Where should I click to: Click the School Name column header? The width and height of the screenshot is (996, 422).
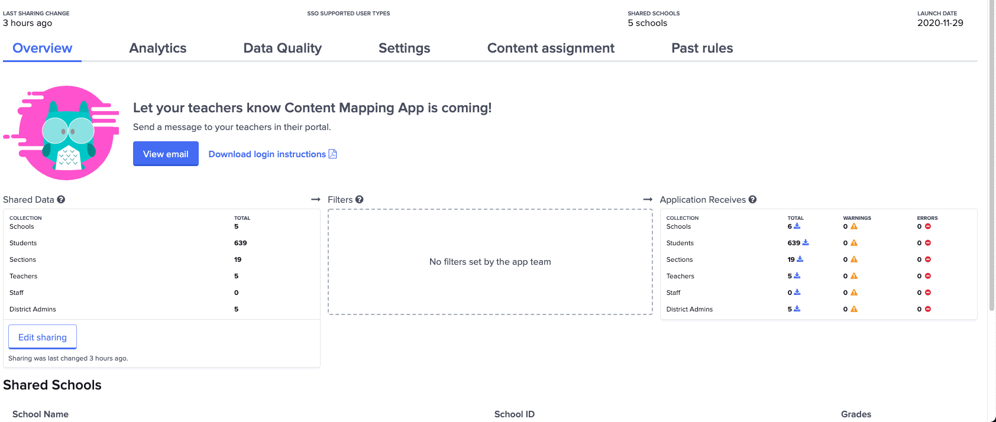40,414
